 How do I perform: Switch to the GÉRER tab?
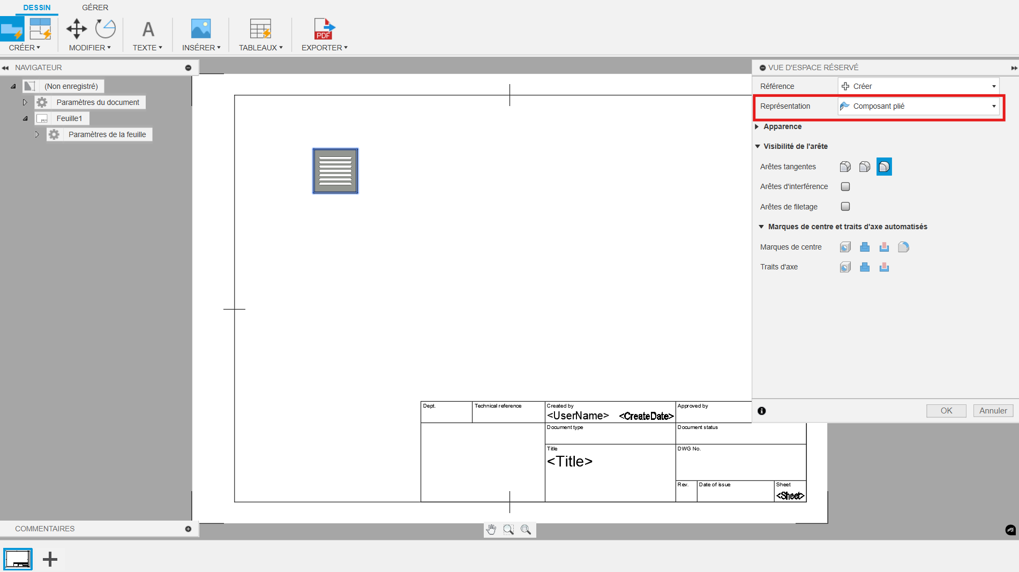(95, 7)
